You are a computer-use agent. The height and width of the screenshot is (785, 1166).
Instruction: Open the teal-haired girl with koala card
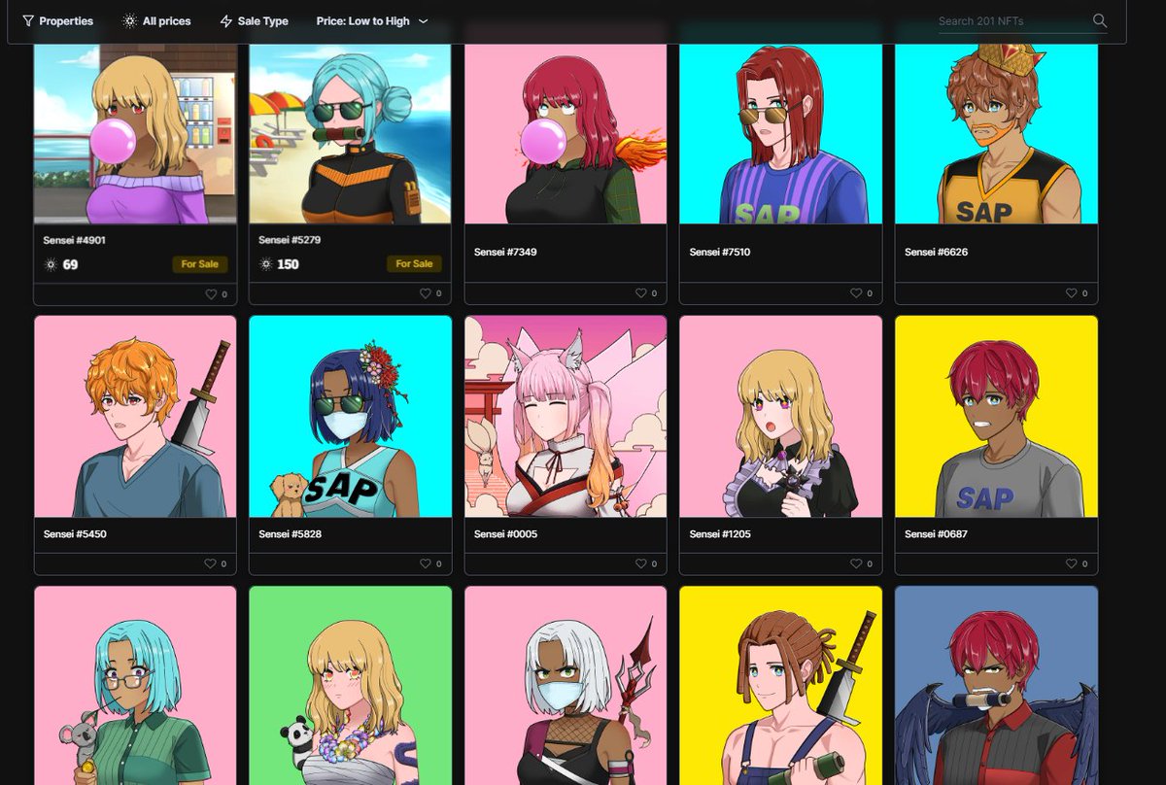135,685
